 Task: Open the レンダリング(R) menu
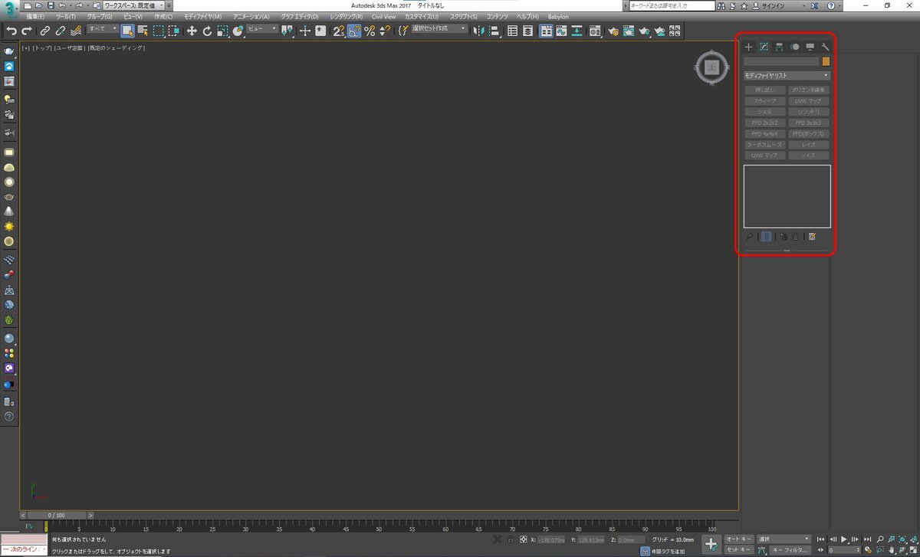[347, 16]
